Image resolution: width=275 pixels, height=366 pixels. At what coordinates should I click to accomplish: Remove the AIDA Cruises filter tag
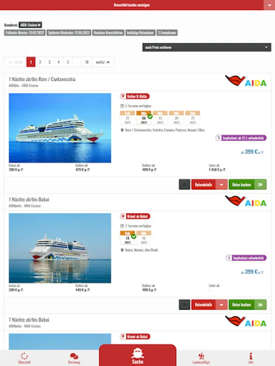(x=39, y=25)
